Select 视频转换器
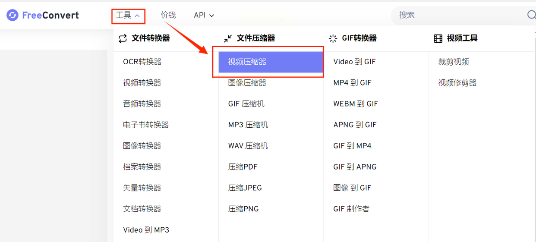Screen dimensions: 536x242 142,83
